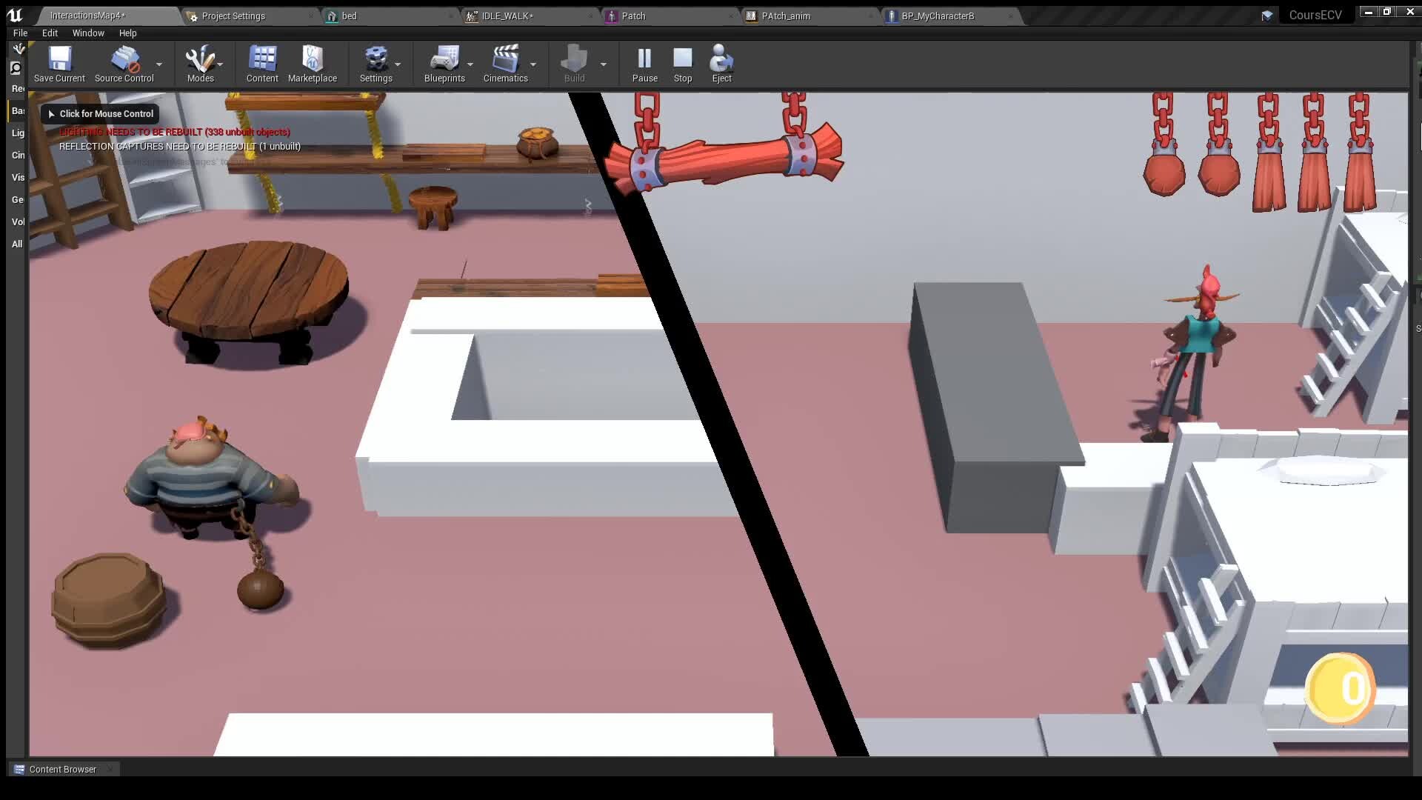This screenshot has width=1422, height=800.
Task: Switch to the Project Settings tab
Action: click(233, 16)
